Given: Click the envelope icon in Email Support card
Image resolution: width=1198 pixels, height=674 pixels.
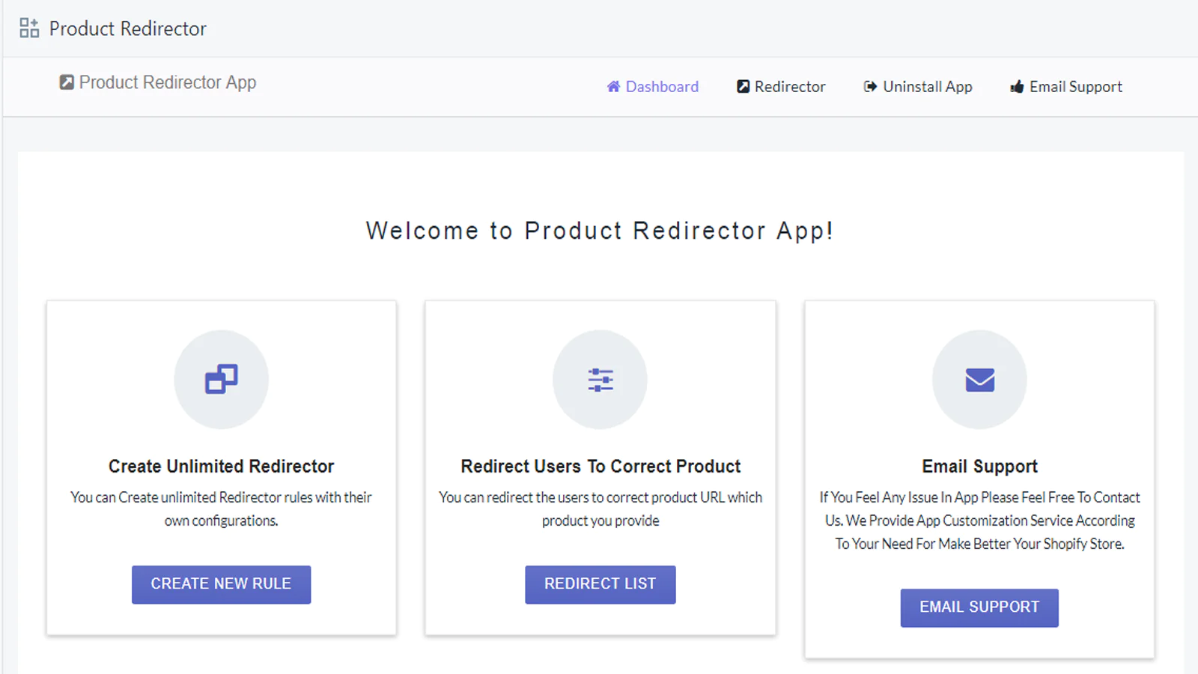Looking at the screenshot, I should pos(979,380).
